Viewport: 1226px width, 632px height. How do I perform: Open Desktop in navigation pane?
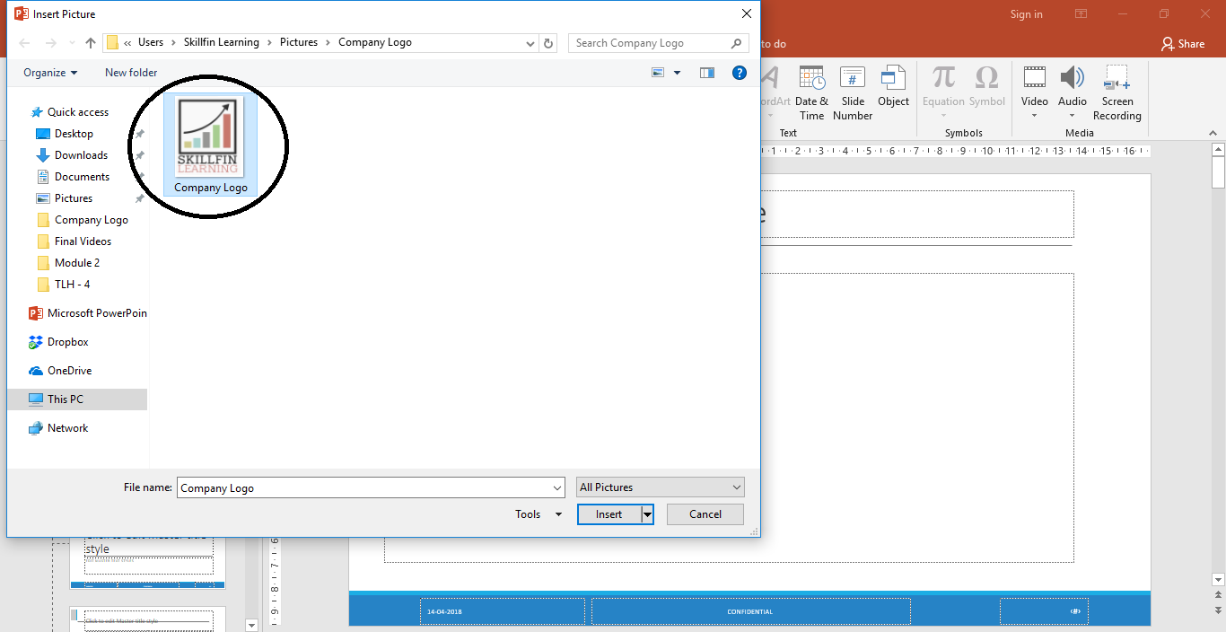(x=74, y=134)
